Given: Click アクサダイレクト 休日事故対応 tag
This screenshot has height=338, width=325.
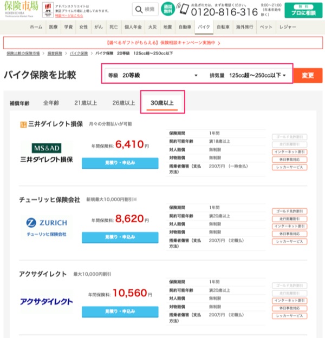Looking at the screenshot, I should coord(289,308).
